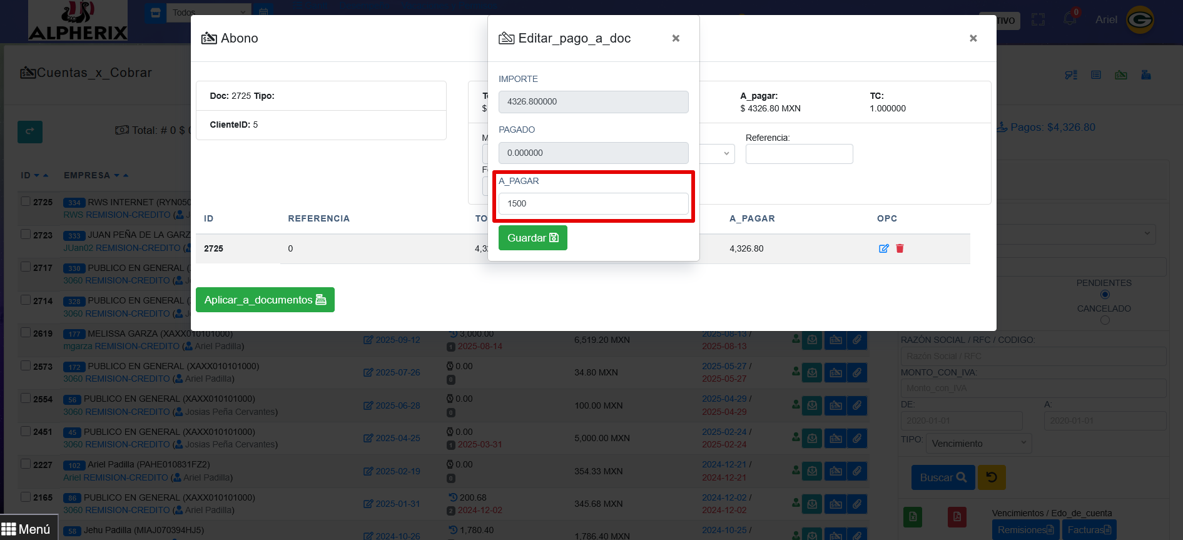This screenshot has height=540, width=1183.
Task: Toggle fullscreen mode icon in header
Action: point(1038,20)
